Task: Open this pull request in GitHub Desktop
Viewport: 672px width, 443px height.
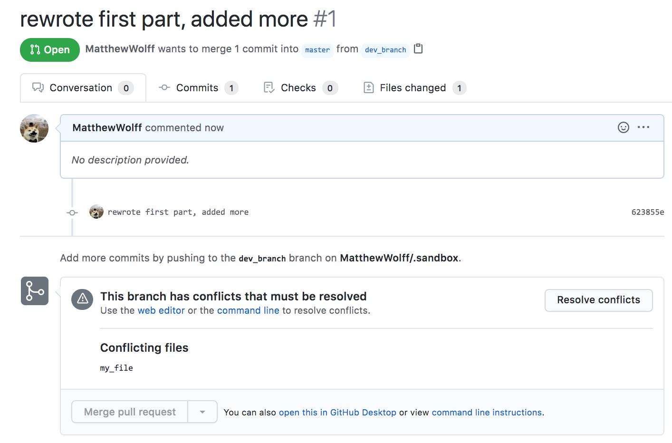Action: 337,412
